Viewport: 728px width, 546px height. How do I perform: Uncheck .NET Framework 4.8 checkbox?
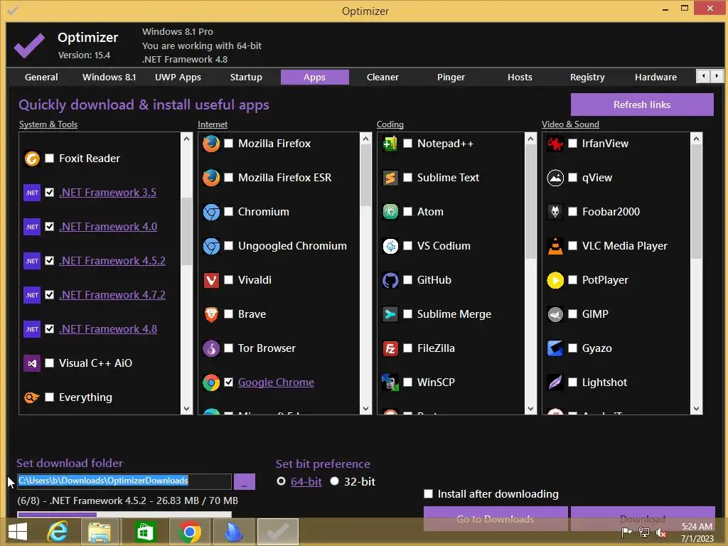click(x=50, y=329)
